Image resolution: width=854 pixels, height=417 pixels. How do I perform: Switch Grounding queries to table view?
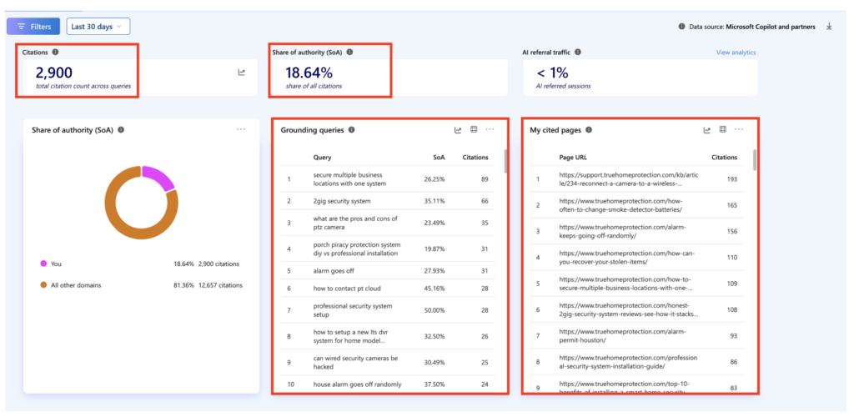(x=474, y=129)
